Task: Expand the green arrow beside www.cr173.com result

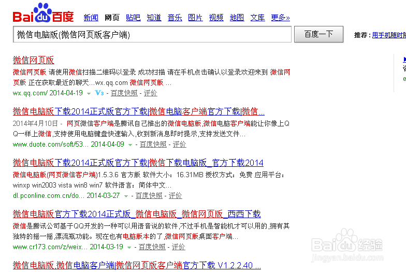Action: click(129, 248)
